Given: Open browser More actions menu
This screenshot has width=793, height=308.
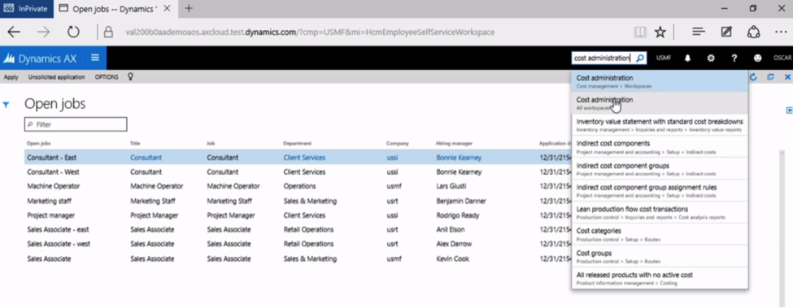Looking at the screenshot, I should (x=781, y=32).
